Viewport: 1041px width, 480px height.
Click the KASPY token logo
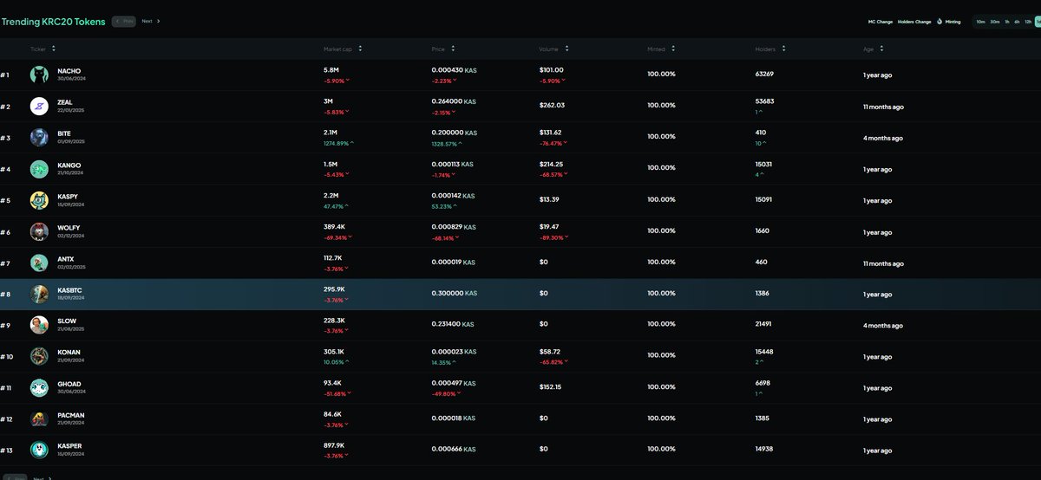pyautogui.click(x=39, y=200)
